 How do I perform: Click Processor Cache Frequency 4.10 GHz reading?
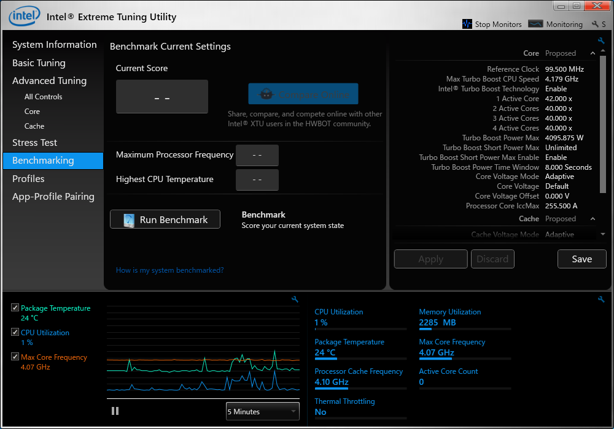[332, 382]
